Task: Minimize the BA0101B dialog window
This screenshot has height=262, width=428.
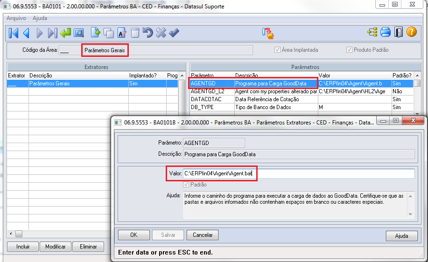Action: coord(383,120)
